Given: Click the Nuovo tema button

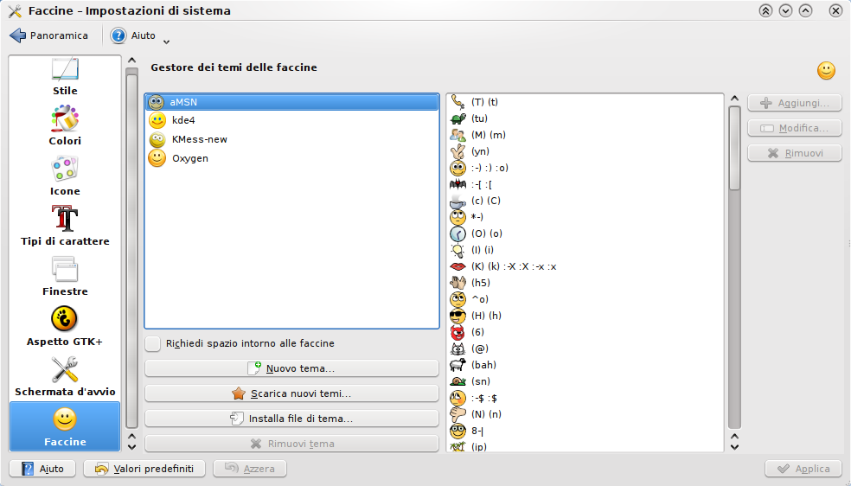Looking at the screenshot, I should click(291, 368).
